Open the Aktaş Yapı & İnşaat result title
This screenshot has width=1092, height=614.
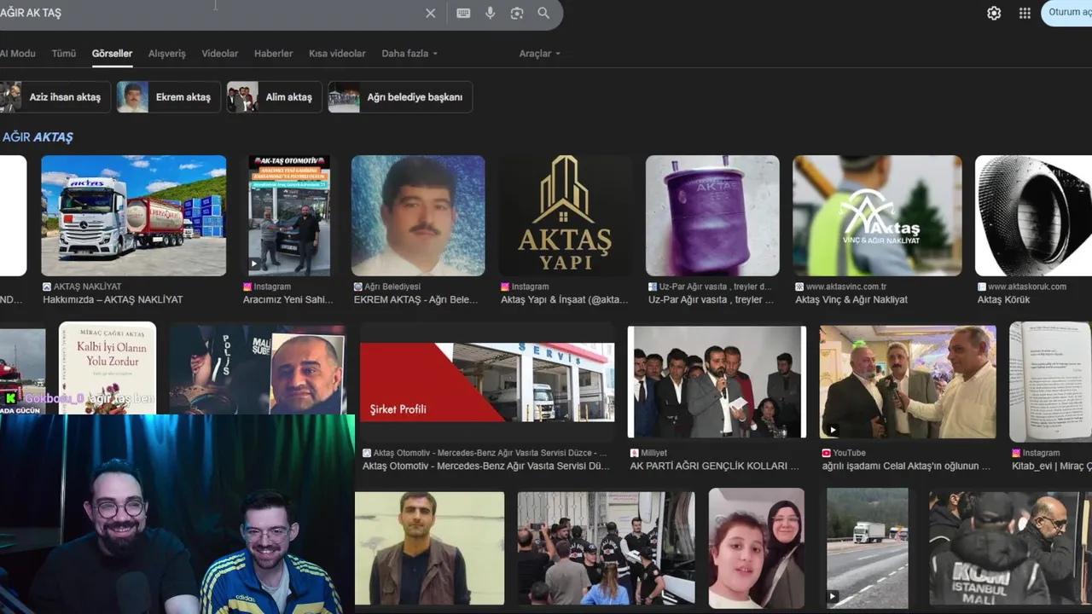564,299
